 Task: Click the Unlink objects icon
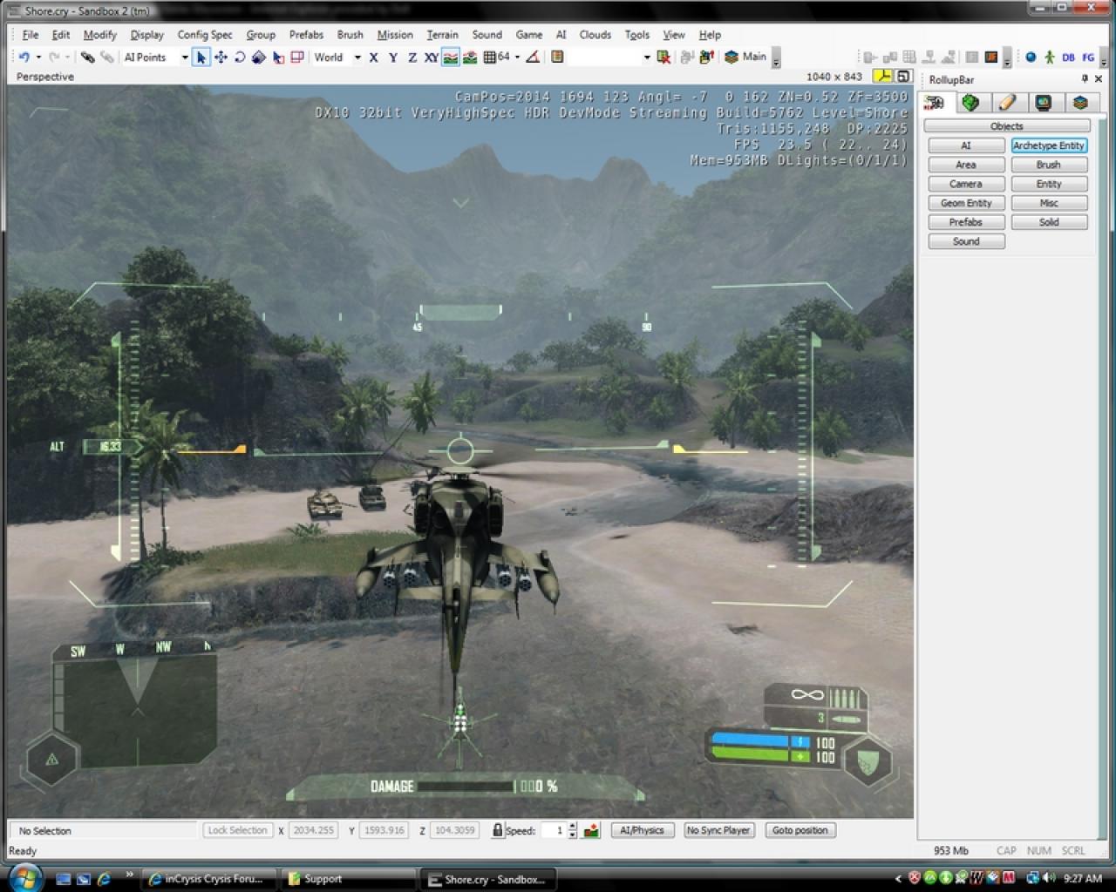click(x=106, y=57)
